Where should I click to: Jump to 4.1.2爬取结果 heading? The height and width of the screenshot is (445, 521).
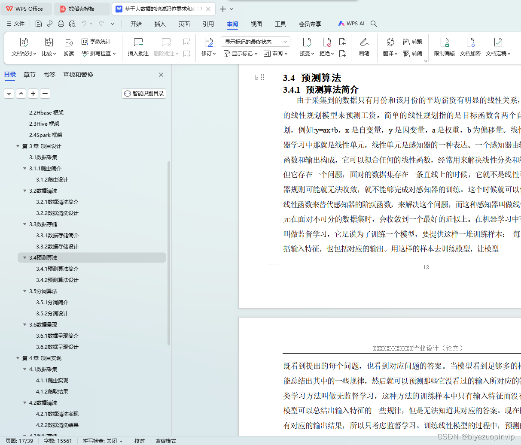coord(52,392)
